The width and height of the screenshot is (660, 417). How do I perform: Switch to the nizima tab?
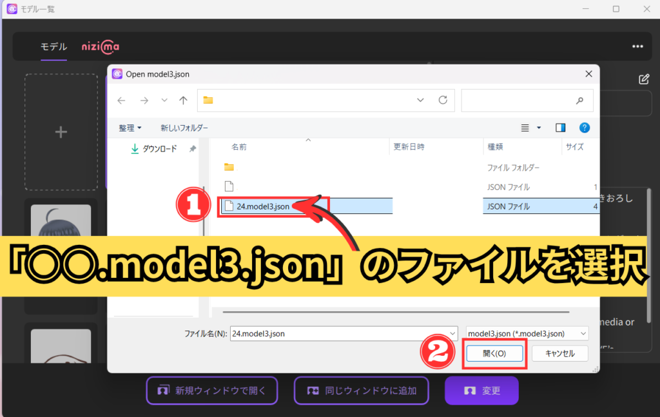pos(100,46)
